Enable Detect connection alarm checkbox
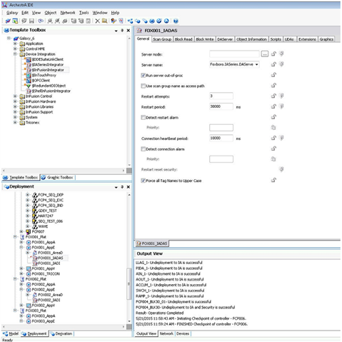Image resolution: width=342 pixels, height=342 pixels. coord(144,149)
